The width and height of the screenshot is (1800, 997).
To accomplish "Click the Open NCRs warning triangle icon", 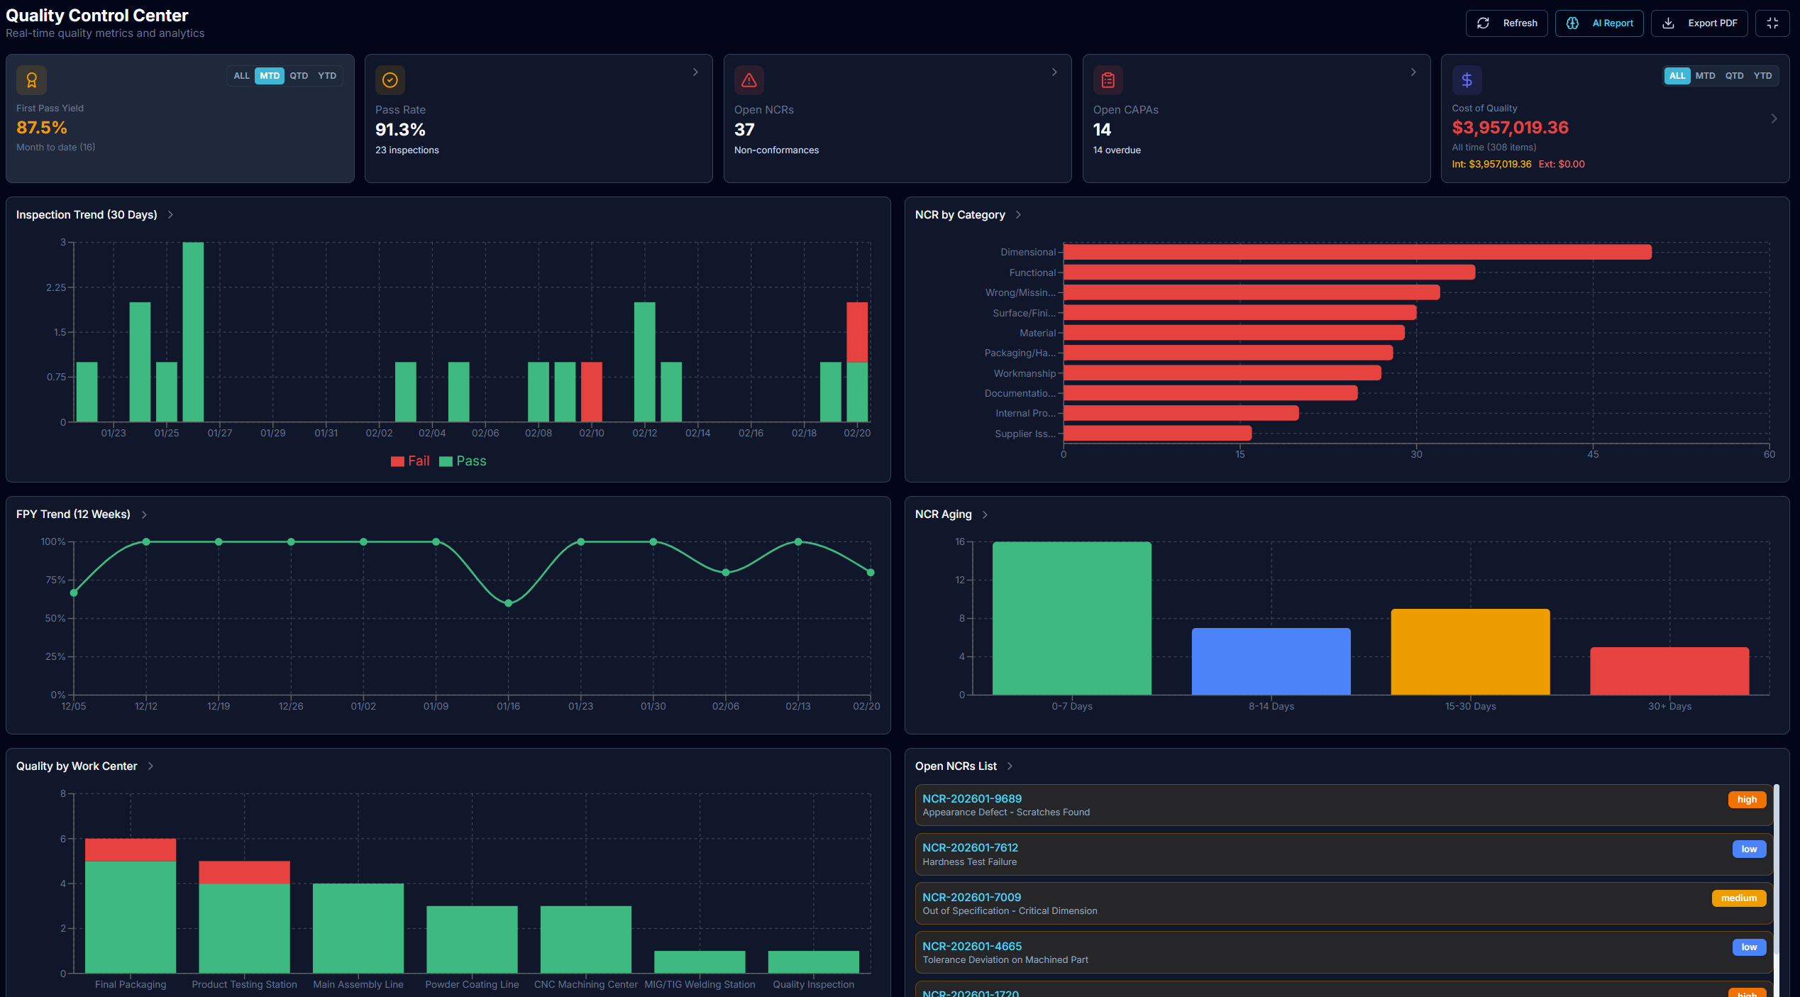I will click(749, 80).
